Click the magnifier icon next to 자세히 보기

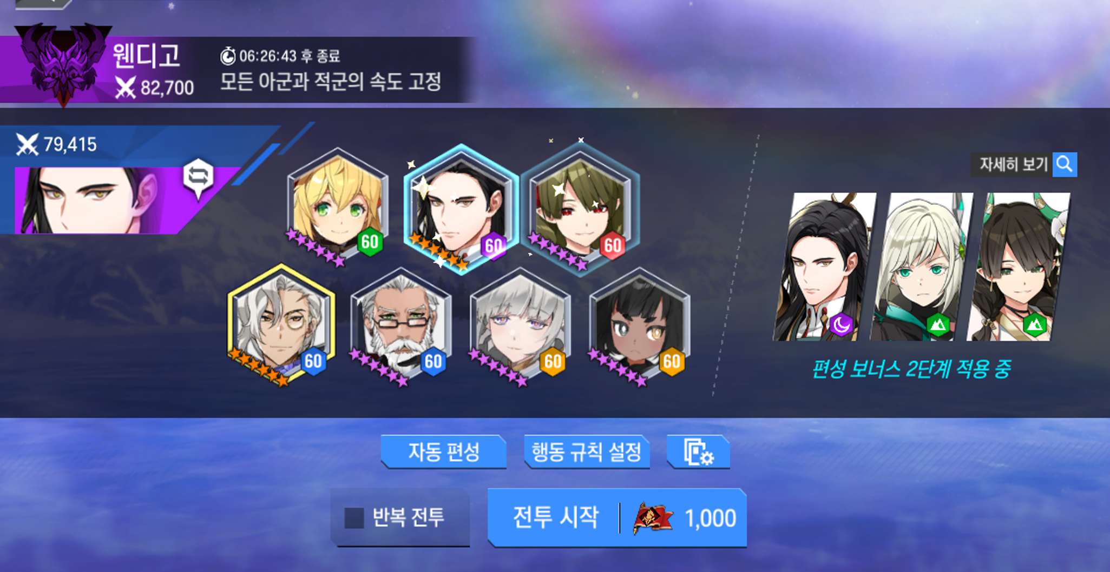pyautogui.click(x=1065, y=164)
